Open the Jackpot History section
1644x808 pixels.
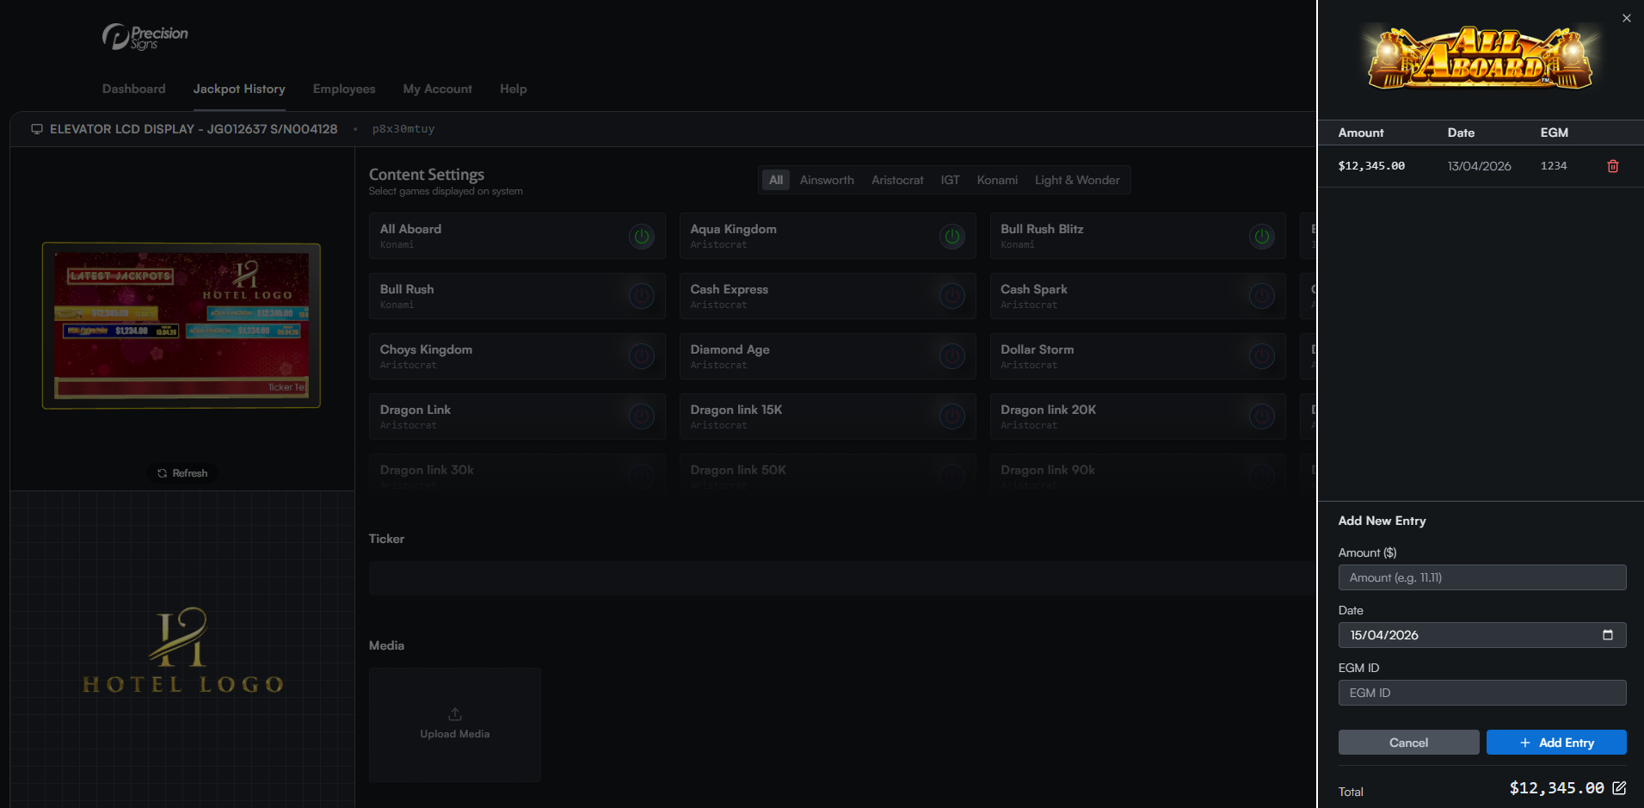click(240, 89)
